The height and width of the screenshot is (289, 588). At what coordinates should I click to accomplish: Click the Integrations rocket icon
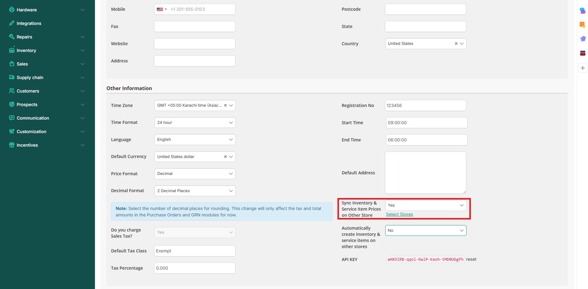pos(12,23)
